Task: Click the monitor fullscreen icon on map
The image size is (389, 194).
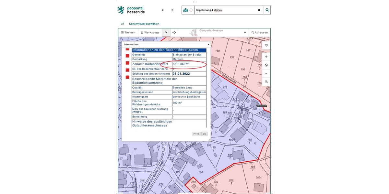Action: point(266,45)
